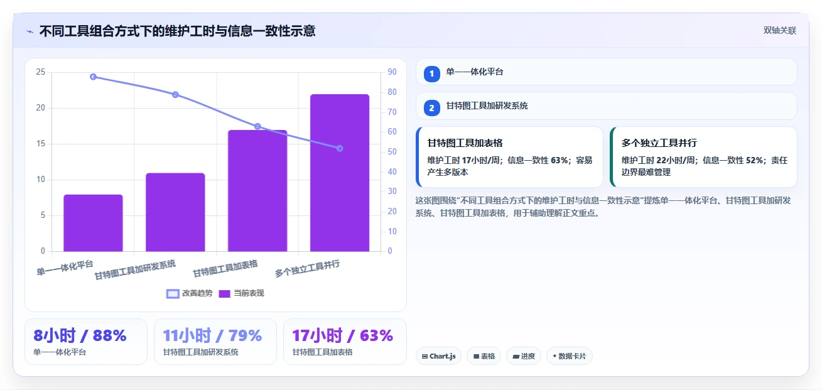
Task: Select the Chart.js tag
Action: (438, 356)
